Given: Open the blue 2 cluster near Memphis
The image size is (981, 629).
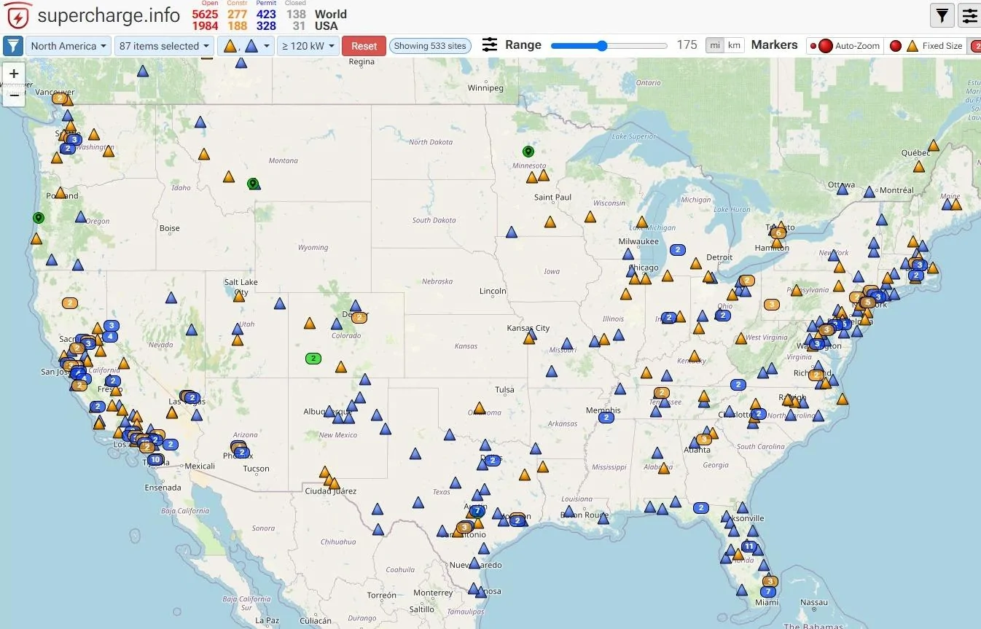Looking at the screenshot, I should (x=606, y=418).
